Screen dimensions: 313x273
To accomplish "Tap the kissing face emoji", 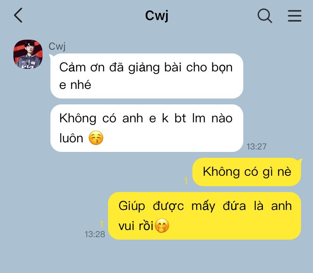I will [96, 138].
